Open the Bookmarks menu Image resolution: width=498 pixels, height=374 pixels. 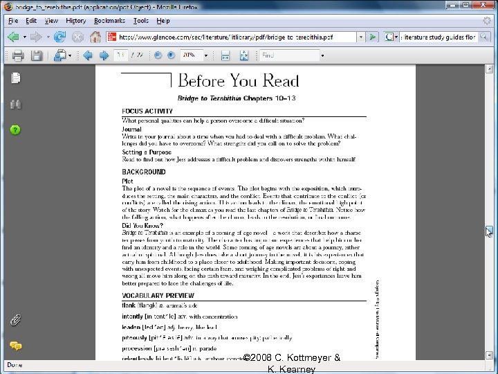point(109,21)
